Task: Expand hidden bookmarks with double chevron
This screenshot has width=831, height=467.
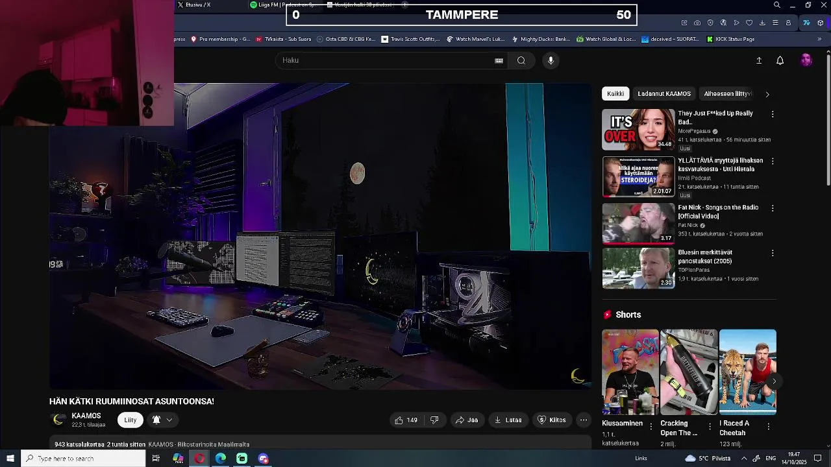Action: [x=819, y=39]
